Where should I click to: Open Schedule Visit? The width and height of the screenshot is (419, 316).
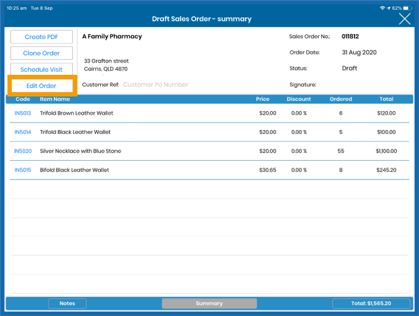coord(41,70)
